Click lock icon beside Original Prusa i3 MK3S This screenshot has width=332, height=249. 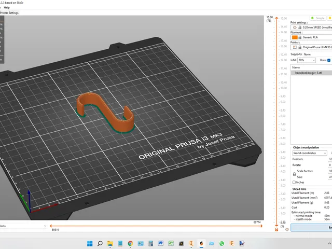click(300, 47)
